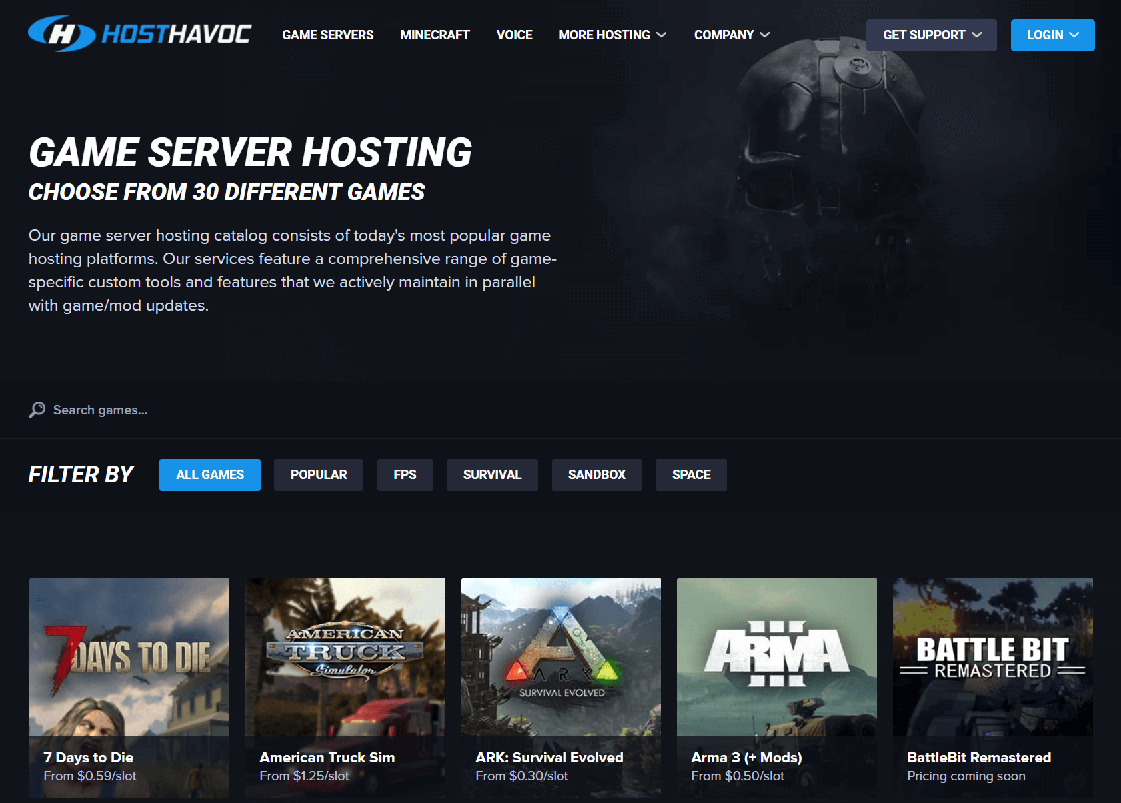Viewport: 1121px width, 803px height.
Task: Click the From $0.59/slot price text
Action: [x=90, y=776]
